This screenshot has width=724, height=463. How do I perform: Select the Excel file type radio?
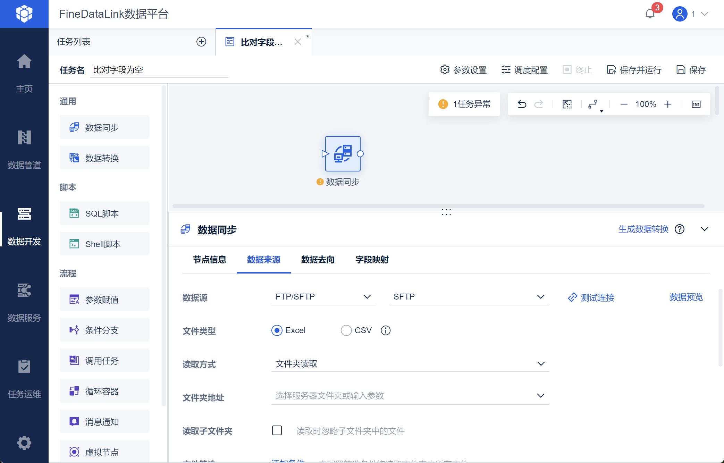pos(277,330)
